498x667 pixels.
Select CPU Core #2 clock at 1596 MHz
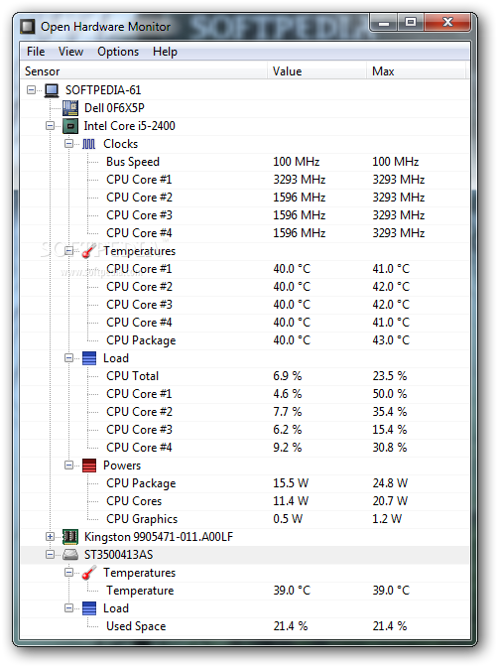pos(245,198)
